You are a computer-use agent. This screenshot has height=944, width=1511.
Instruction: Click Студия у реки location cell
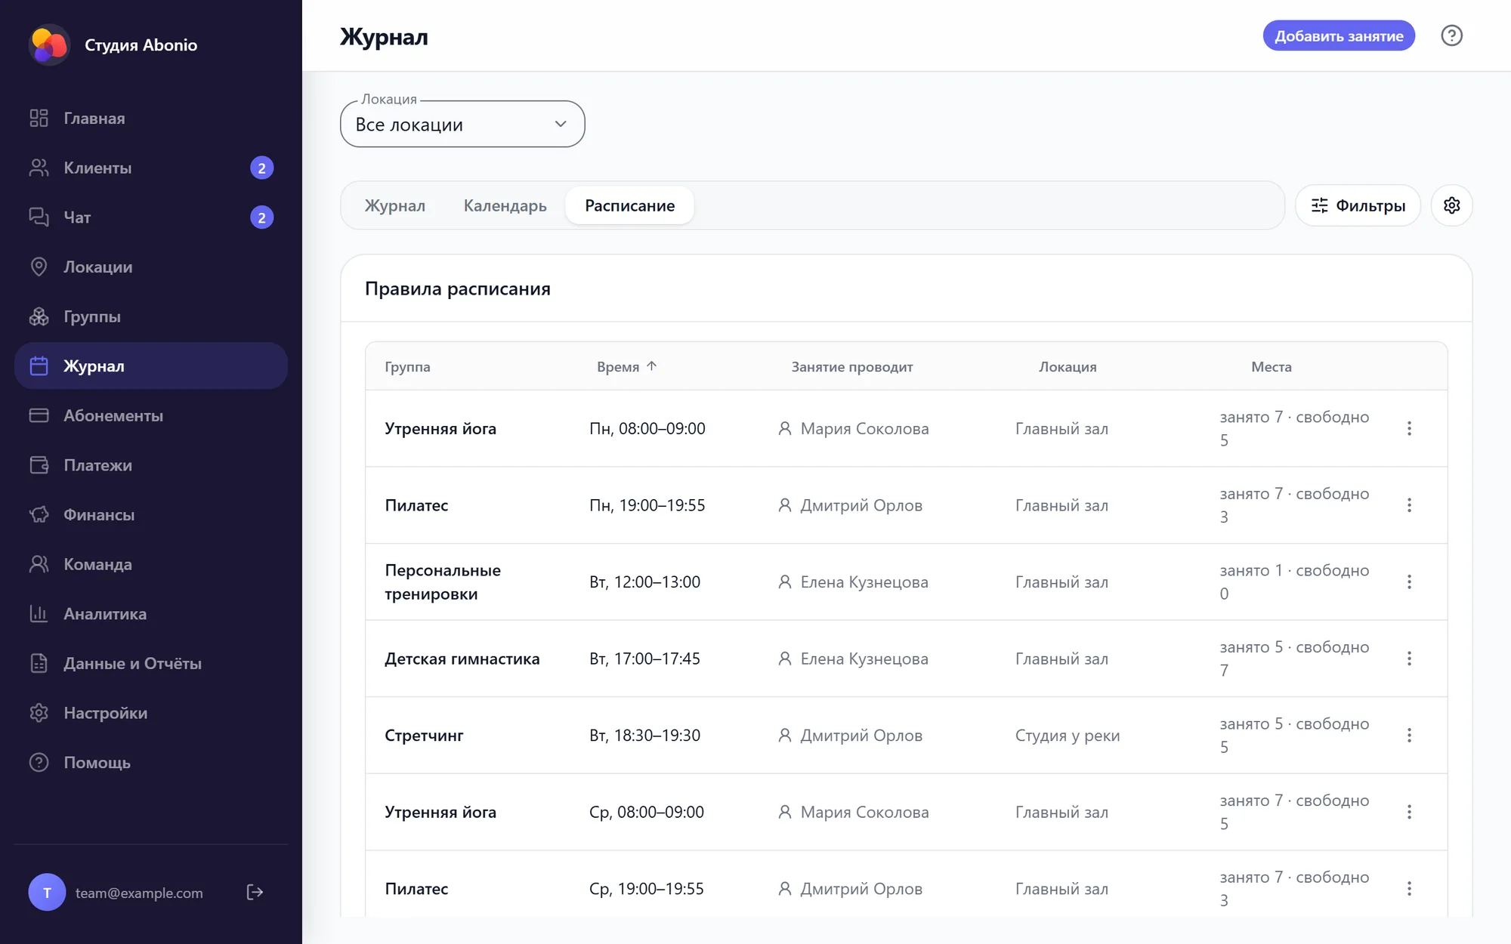[x=1068, y=736]
